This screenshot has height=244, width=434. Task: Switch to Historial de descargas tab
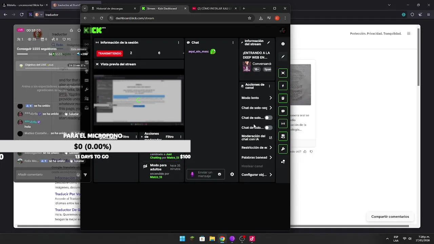click(114, 8)
